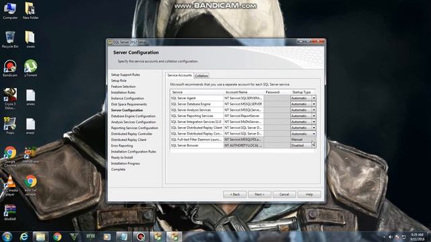
Task: Show hidden system tray icons
Action: [384, 237]
